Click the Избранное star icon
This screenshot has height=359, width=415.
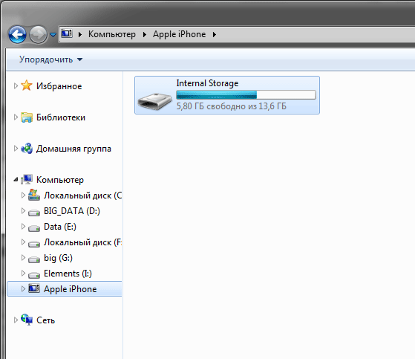tap(27, 85)
